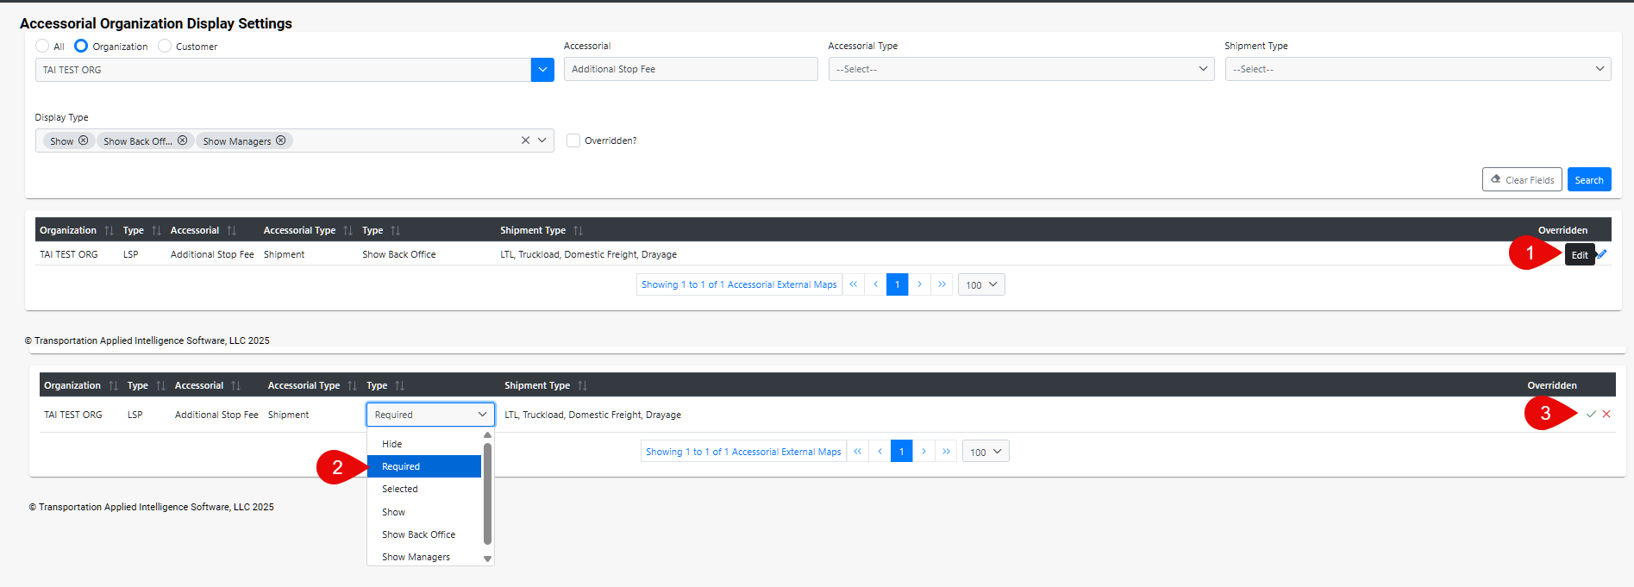This screenshot has height=587, width=1634.
Task: Open the Shipment Type filter dropdown
Action: 1418,69
